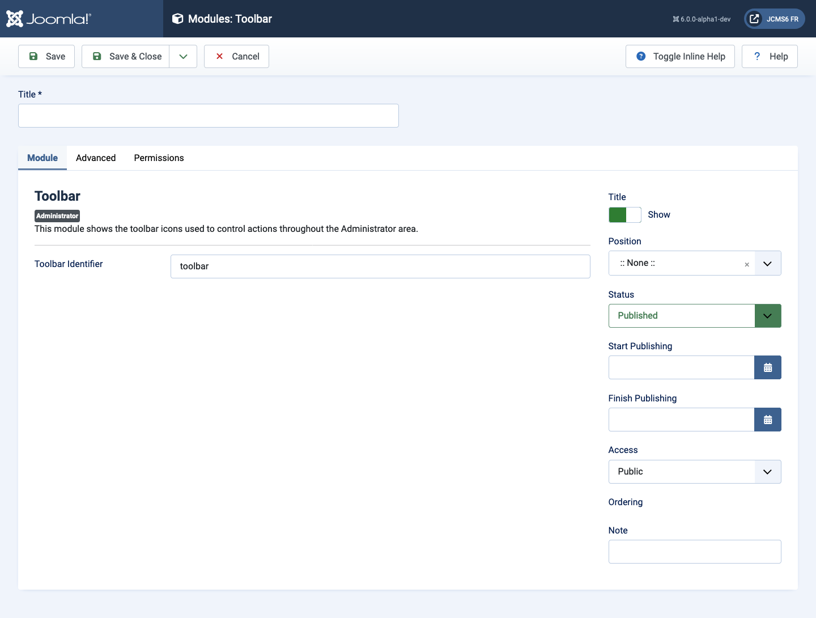816x618 pixels.
Task: Click the 6.0.0-alpha1-dev version label
Action: coord(702,19)
